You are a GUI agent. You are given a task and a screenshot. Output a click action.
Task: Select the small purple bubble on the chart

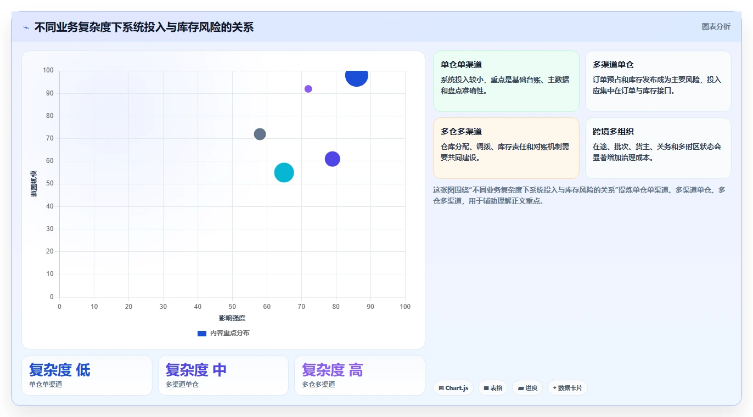(x=308, y=89)
